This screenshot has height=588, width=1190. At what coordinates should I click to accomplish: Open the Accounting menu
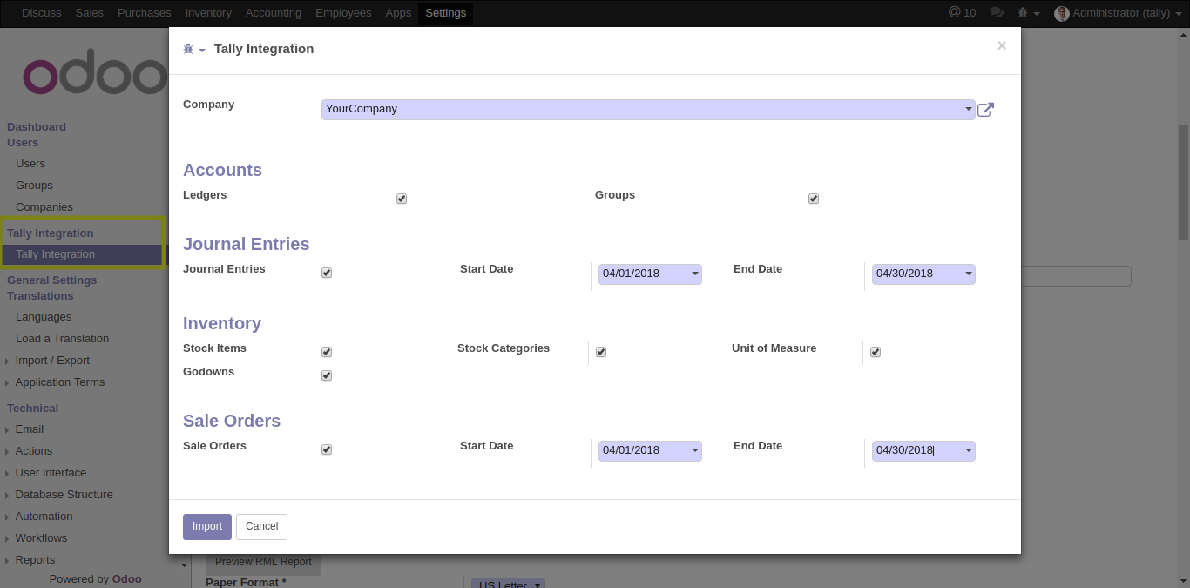[x=274, y=13]
